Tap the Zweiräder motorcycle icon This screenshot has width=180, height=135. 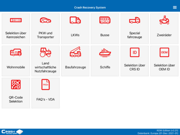164,20
